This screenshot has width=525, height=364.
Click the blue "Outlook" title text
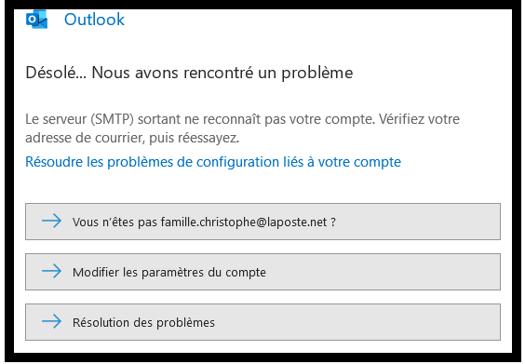94,20
